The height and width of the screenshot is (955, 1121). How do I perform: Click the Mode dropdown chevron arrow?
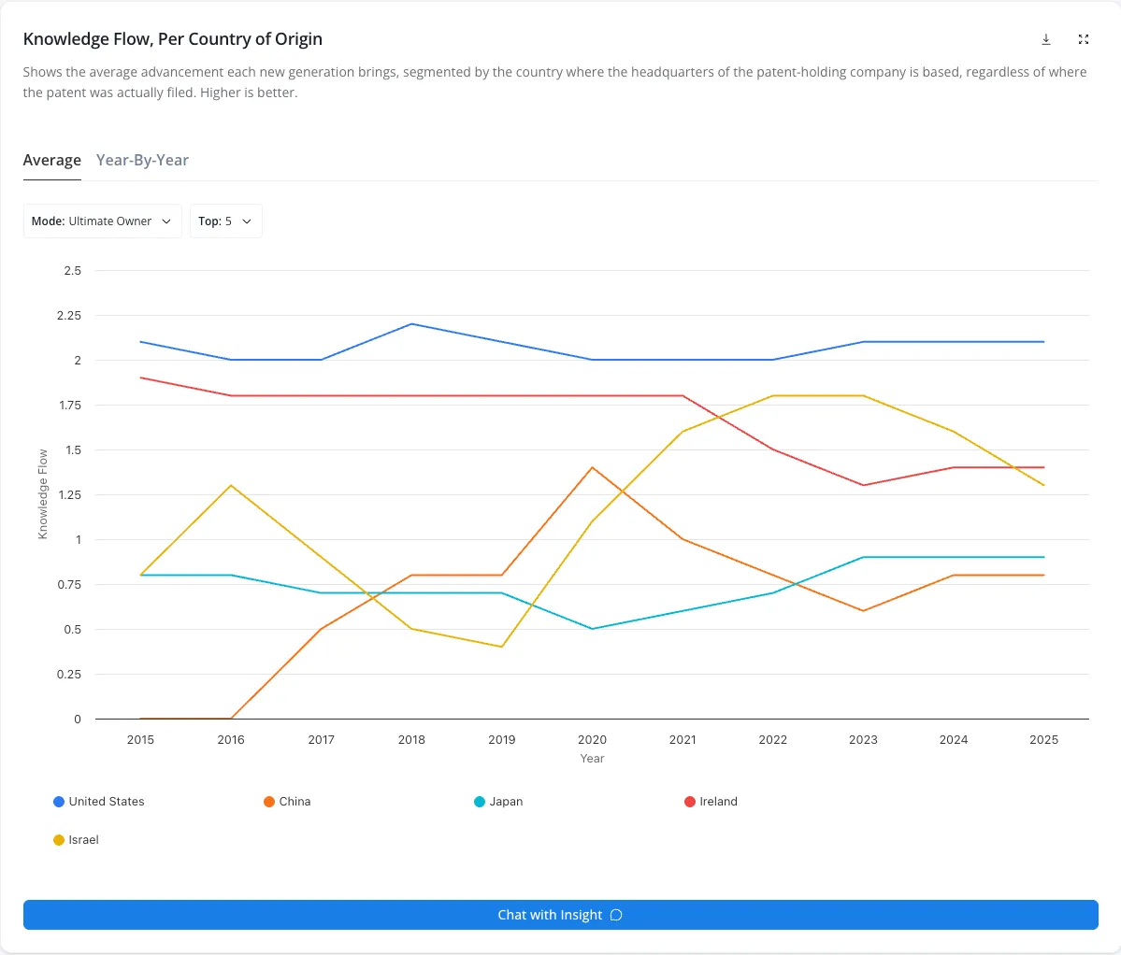pyautogui.click(x=166, y=221)
